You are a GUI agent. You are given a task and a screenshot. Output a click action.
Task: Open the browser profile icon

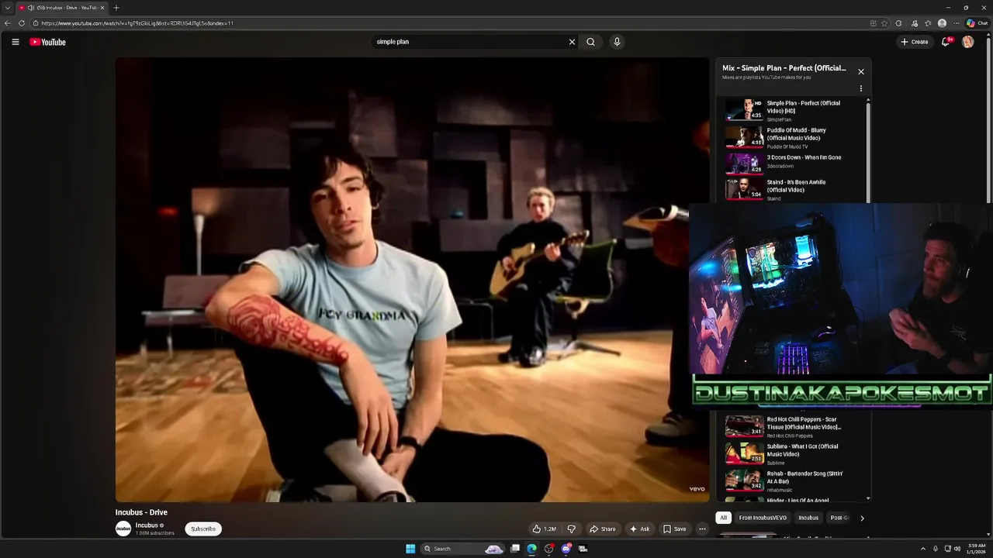pos(942,23)
